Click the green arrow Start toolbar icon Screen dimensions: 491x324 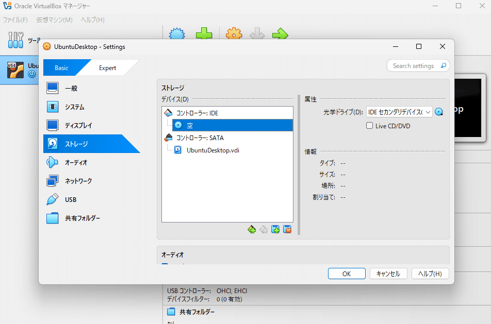tap(280, 33)
